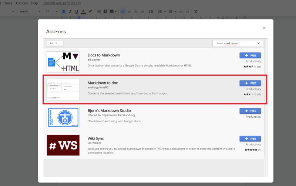The width and height of the screenshot is (296, 186).
Task: Open Docs to Markdown thumbnail
Action: (x=63, y=62)
